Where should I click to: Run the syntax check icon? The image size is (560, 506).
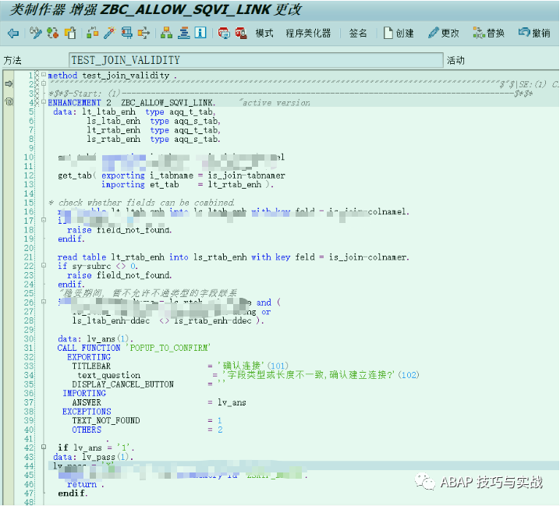93,33
